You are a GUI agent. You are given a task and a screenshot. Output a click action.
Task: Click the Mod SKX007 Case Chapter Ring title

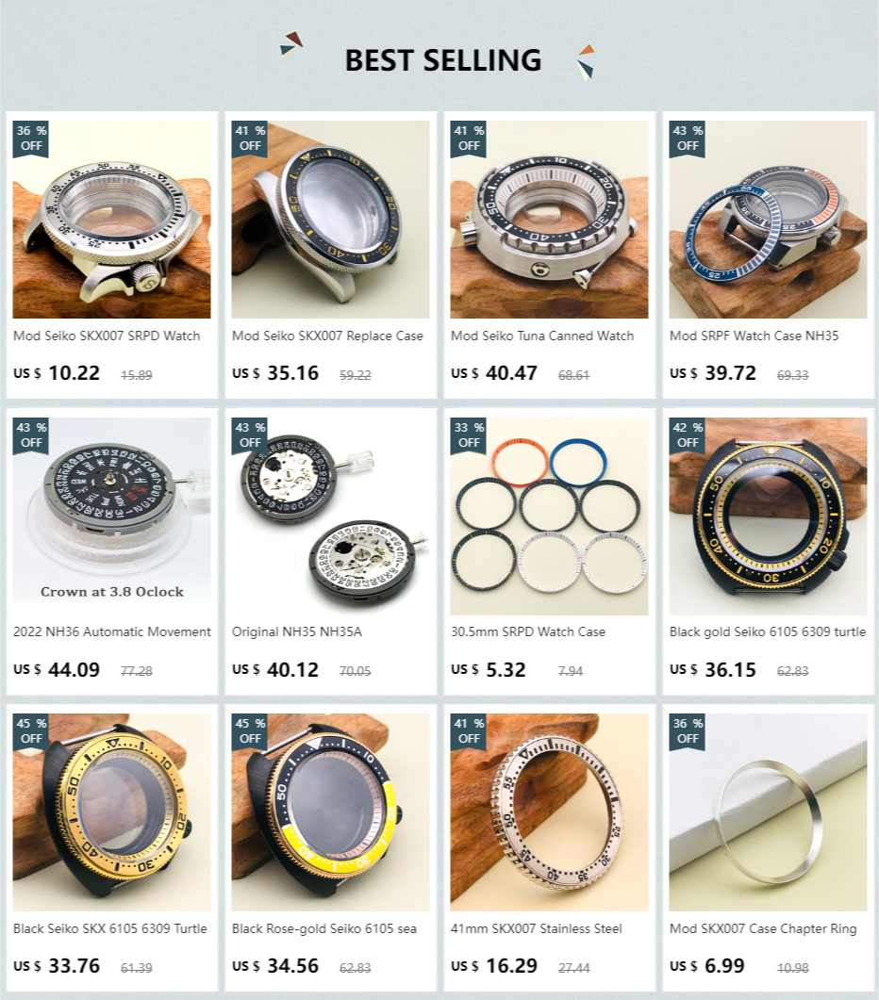(763, 928)
